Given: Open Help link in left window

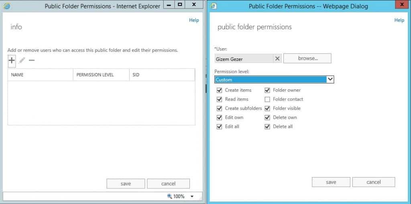Looking at the screenshot, I should click(x=194, y=20).
